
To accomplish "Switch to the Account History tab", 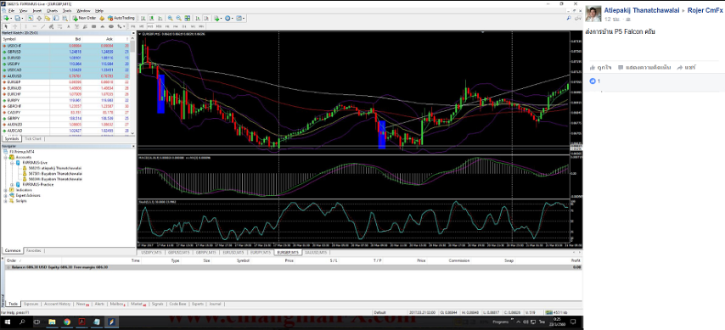I will click(x=58, y=304).
